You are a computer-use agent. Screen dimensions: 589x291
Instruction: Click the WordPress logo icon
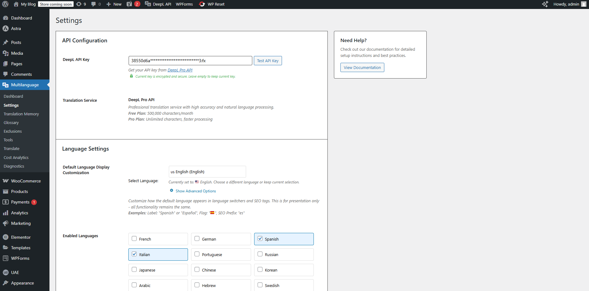pyautogui.click(x=5, y=4)
